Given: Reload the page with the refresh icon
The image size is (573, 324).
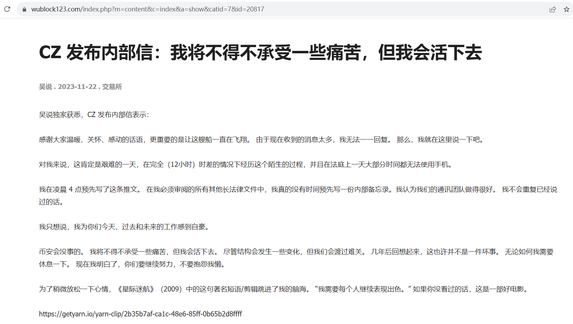Looking at the screenshot, I should click(x=7, y=9).
